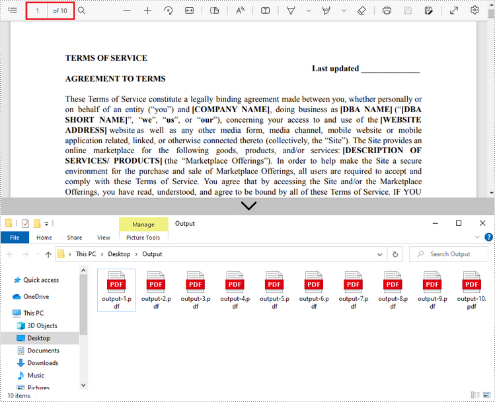Viewport: 495px width, 402px height.
Task: Click navigation pane scroll up arrow
Action: 83,270
